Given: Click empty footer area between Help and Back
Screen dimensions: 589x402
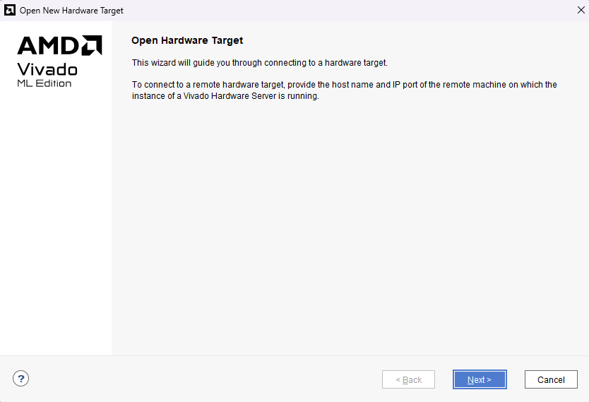Looking at the screenshot, I should (x=205, y=379).
